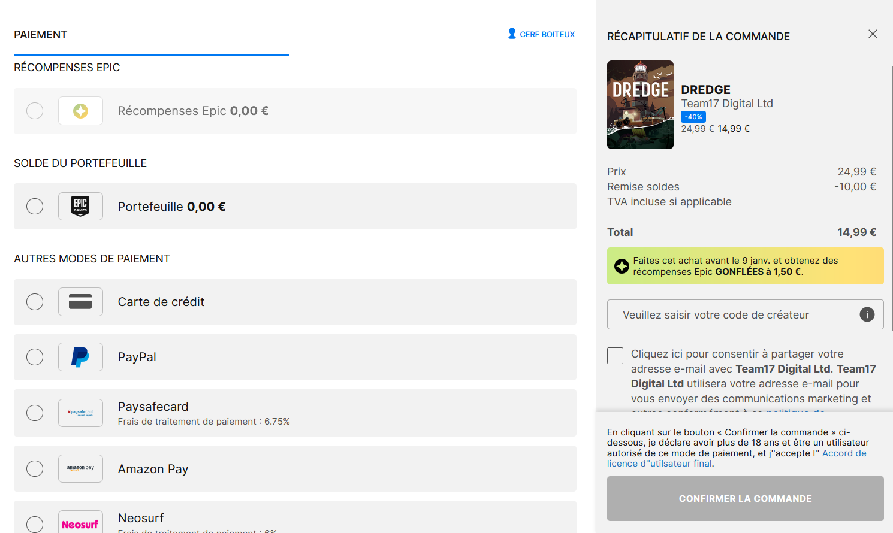893x533 pixels.
Task: Close the order summary panel
Action: click(x=873, y=34)
